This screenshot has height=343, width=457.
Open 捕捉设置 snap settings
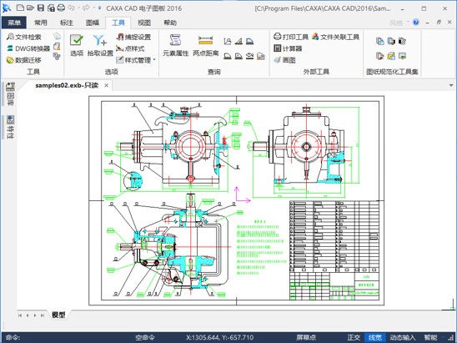click(133, 37)
